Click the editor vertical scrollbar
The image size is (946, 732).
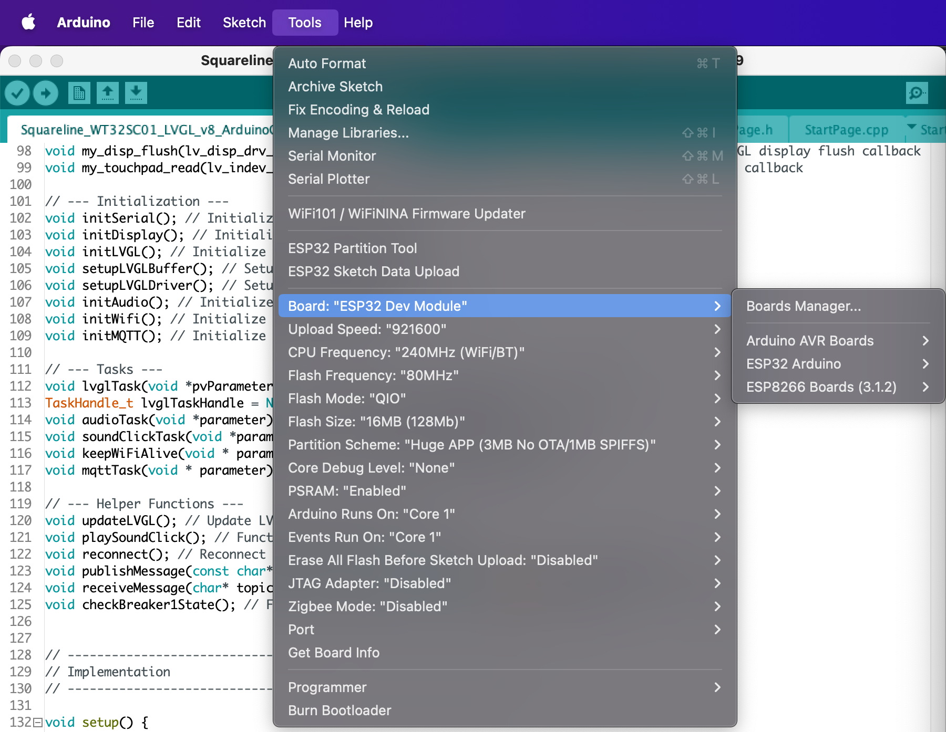pos(938,436)
